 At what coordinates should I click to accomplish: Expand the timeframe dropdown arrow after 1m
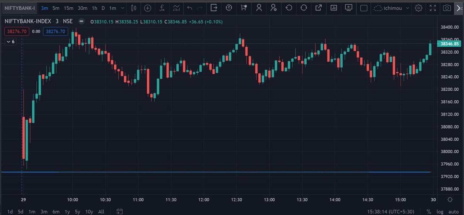[x=123, y=8]
